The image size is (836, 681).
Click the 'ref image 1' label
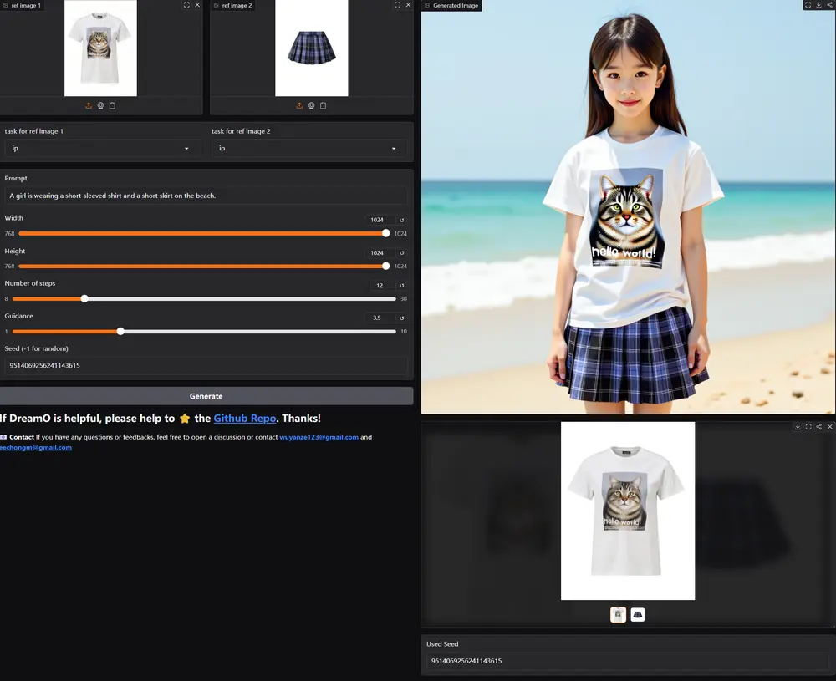coord(26,5)
